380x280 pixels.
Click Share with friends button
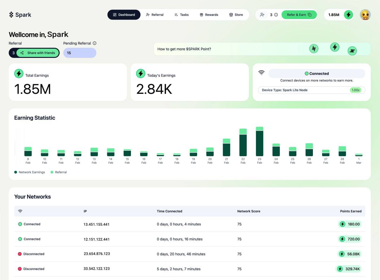tap(38, 53)
